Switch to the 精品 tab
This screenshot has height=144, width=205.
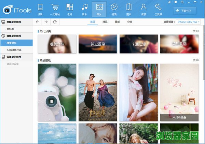click(105, 22)
